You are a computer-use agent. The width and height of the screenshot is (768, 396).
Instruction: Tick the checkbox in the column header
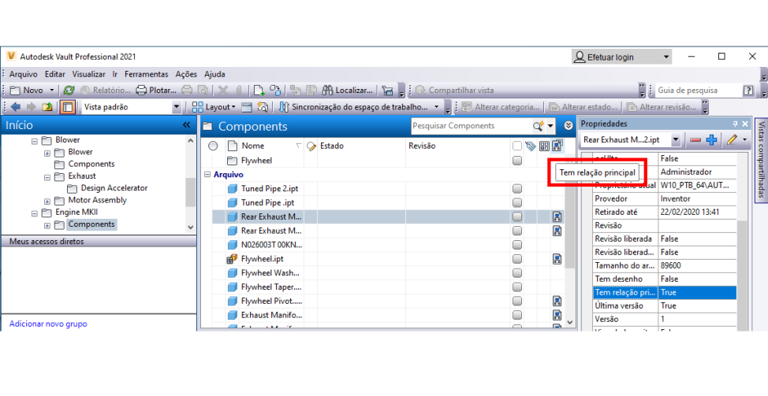click(x=517, y=146)
